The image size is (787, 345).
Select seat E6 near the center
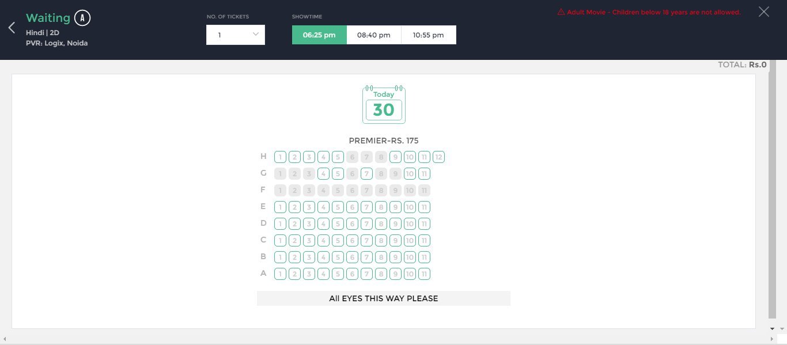tap(352, 207)
